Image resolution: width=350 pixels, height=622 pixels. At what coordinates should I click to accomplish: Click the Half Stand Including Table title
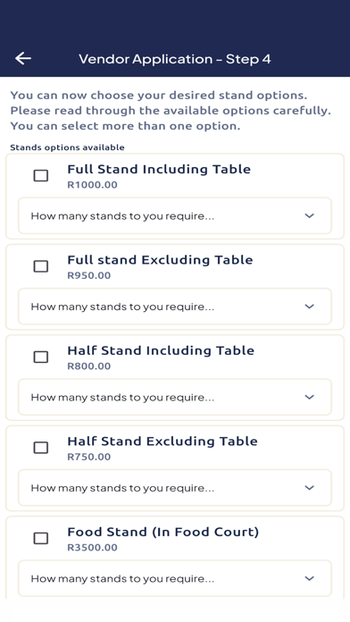161,350
